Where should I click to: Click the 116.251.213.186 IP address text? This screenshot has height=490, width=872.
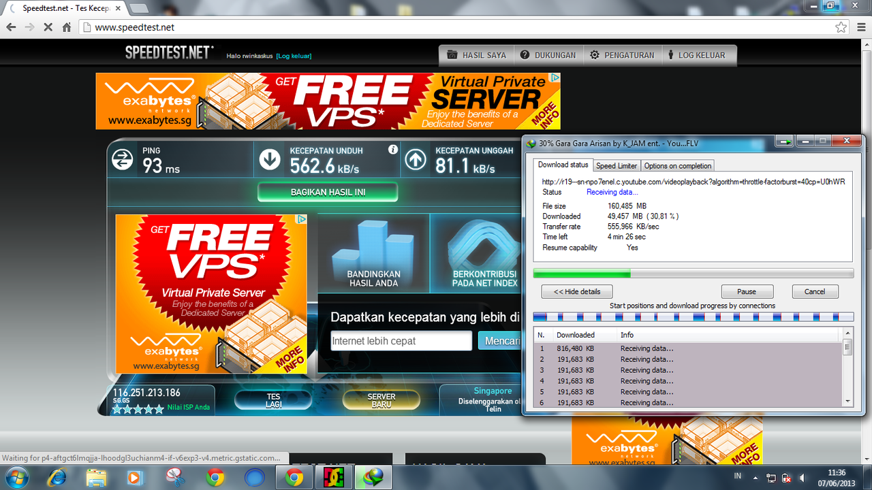pos(146,393)
